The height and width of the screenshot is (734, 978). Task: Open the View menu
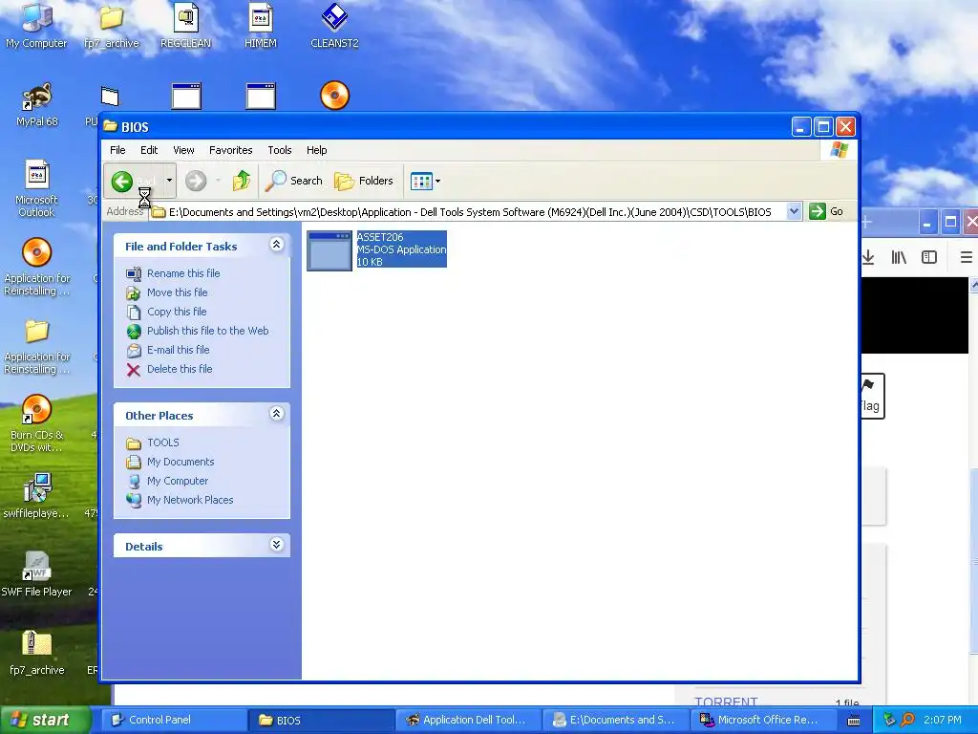[x=183, y=150]
